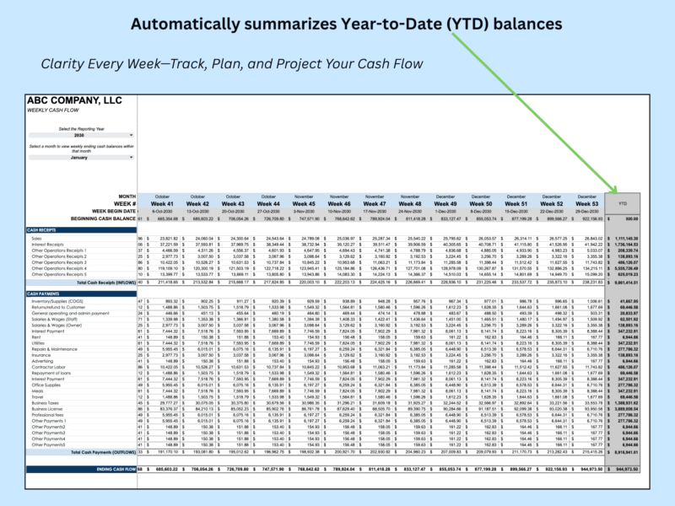Click the Total Cash Payments (OUTFLOWS) label
Screen dimensions: 675x506
[103, 452]
